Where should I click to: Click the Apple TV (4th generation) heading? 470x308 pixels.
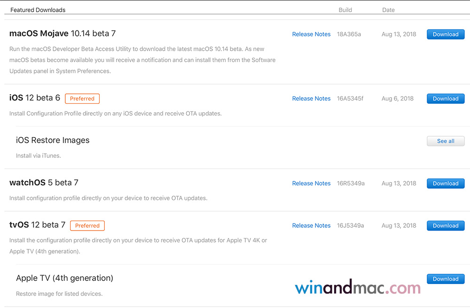coord(64,278)
